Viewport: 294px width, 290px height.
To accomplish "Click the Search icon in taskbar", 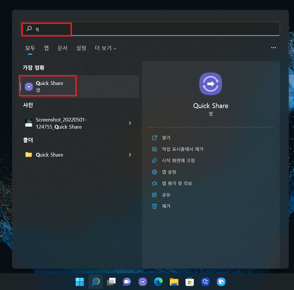I will click(96, 282).
